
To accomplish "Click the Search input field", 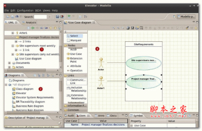I will click(x=40, y=17).
